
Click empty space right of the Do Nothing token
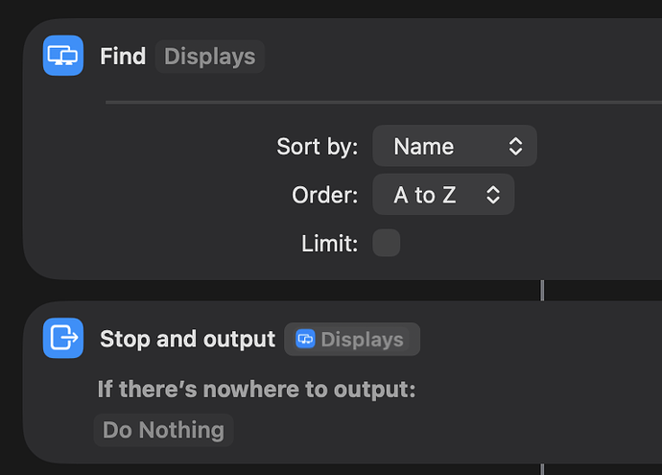(x=432, y=429)
